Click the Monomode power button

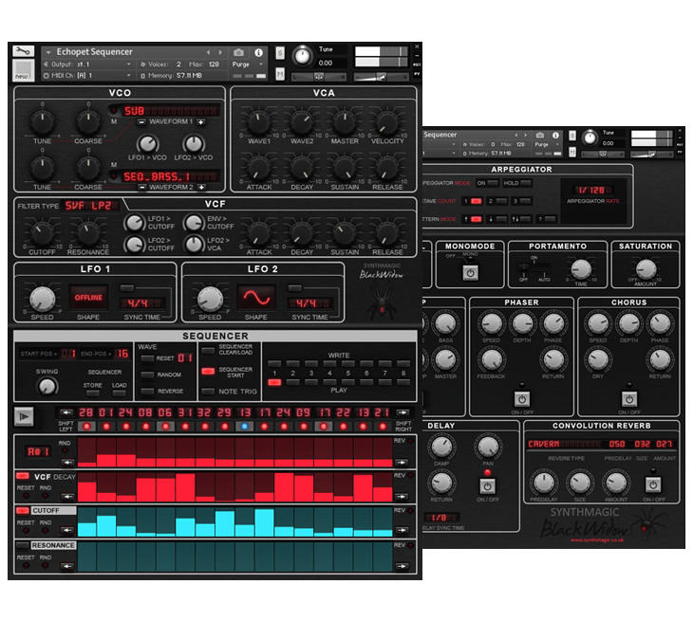click(x=470, y=273)
